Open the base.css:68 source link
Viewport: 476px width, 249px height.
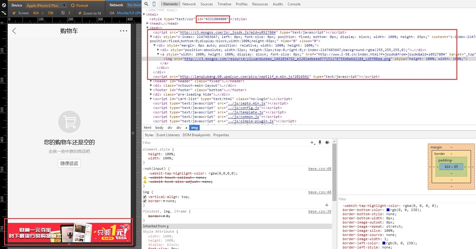pos(320,169)
